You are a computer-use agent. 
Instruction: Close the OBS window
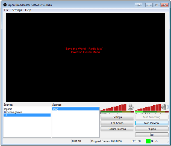(165, 5)
